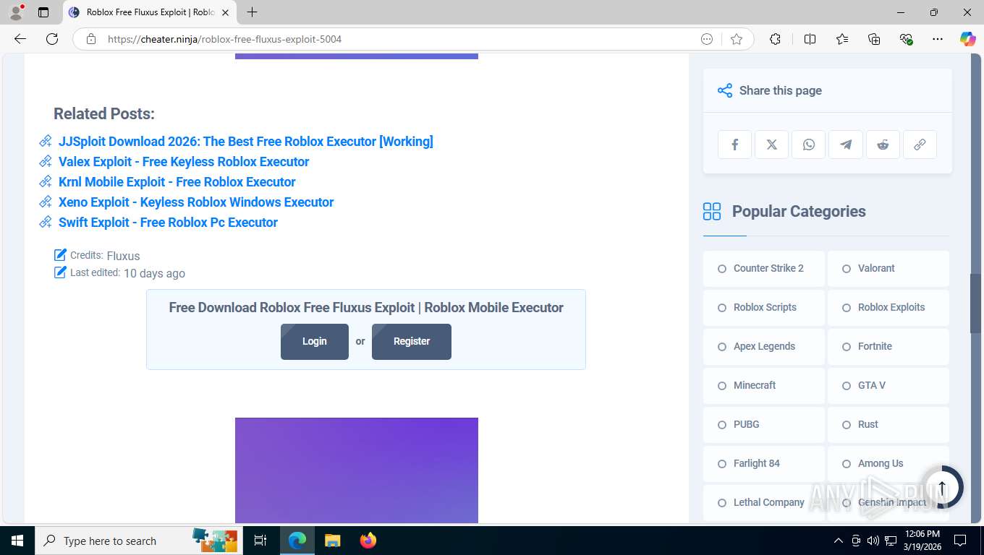This screenshot has height=555, width=984.
Task: Show hidden tray icons chevron
Action: pyautogui.click(x=839, y=541)
